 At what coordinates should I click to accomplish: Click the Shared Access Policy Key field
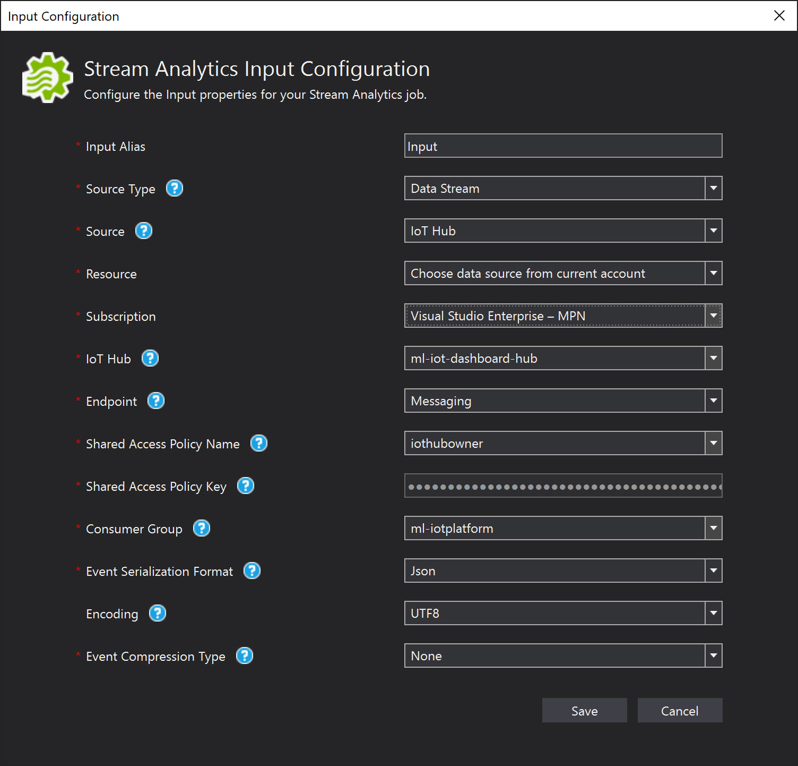pyautogui.click(x=563, y=486)
